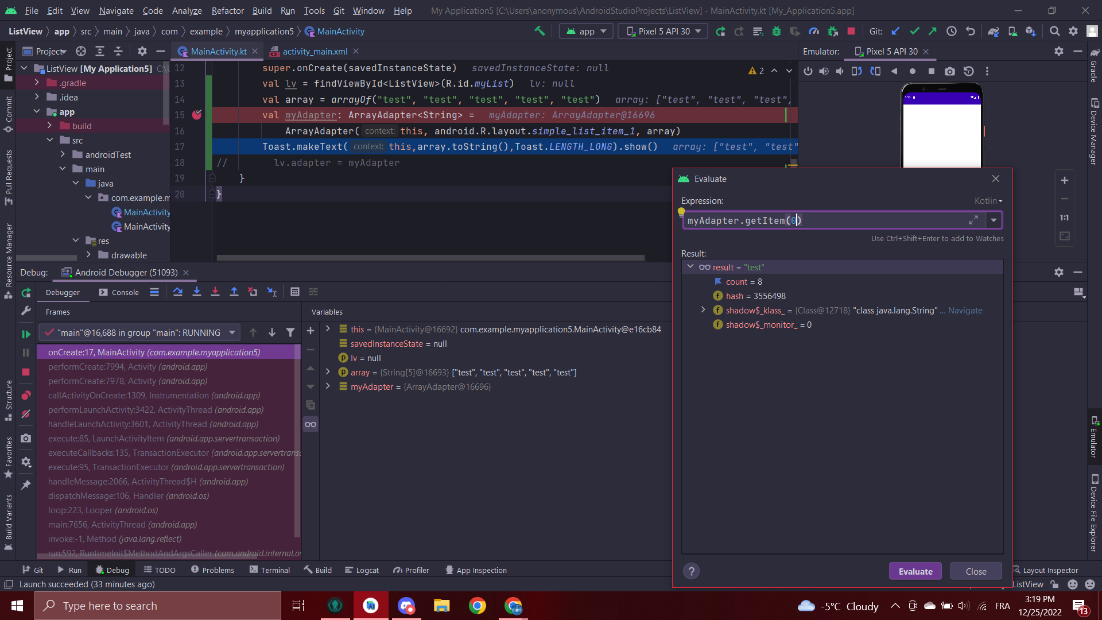The width and height of the screenshot is (1102, 620).
Task: Toggle Mute Breakpoints in debug sidebar
Action: [26, 414]
